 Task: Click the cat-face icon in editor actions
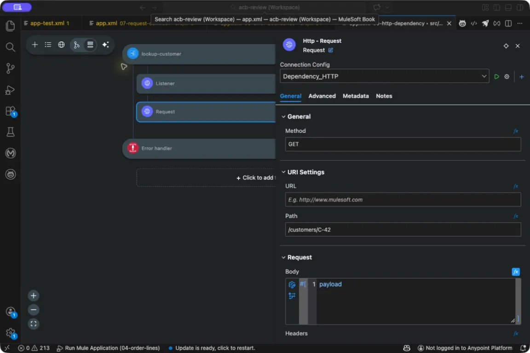[x=462, y=23]
